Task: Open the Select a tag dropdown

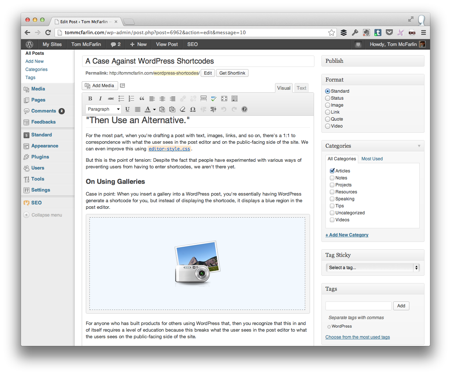Action: pyautogui.click(x=373, y=268)
